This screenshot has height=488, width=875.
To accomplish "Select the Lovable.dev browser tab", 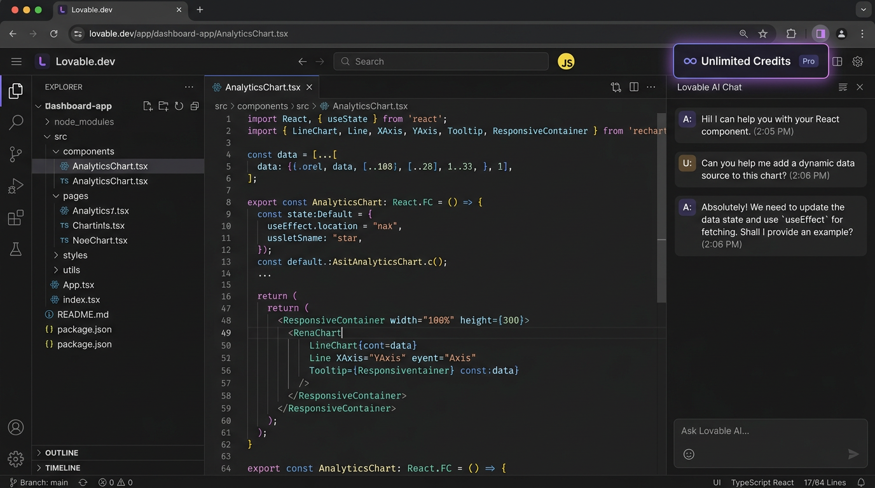I will click(120, 10).
